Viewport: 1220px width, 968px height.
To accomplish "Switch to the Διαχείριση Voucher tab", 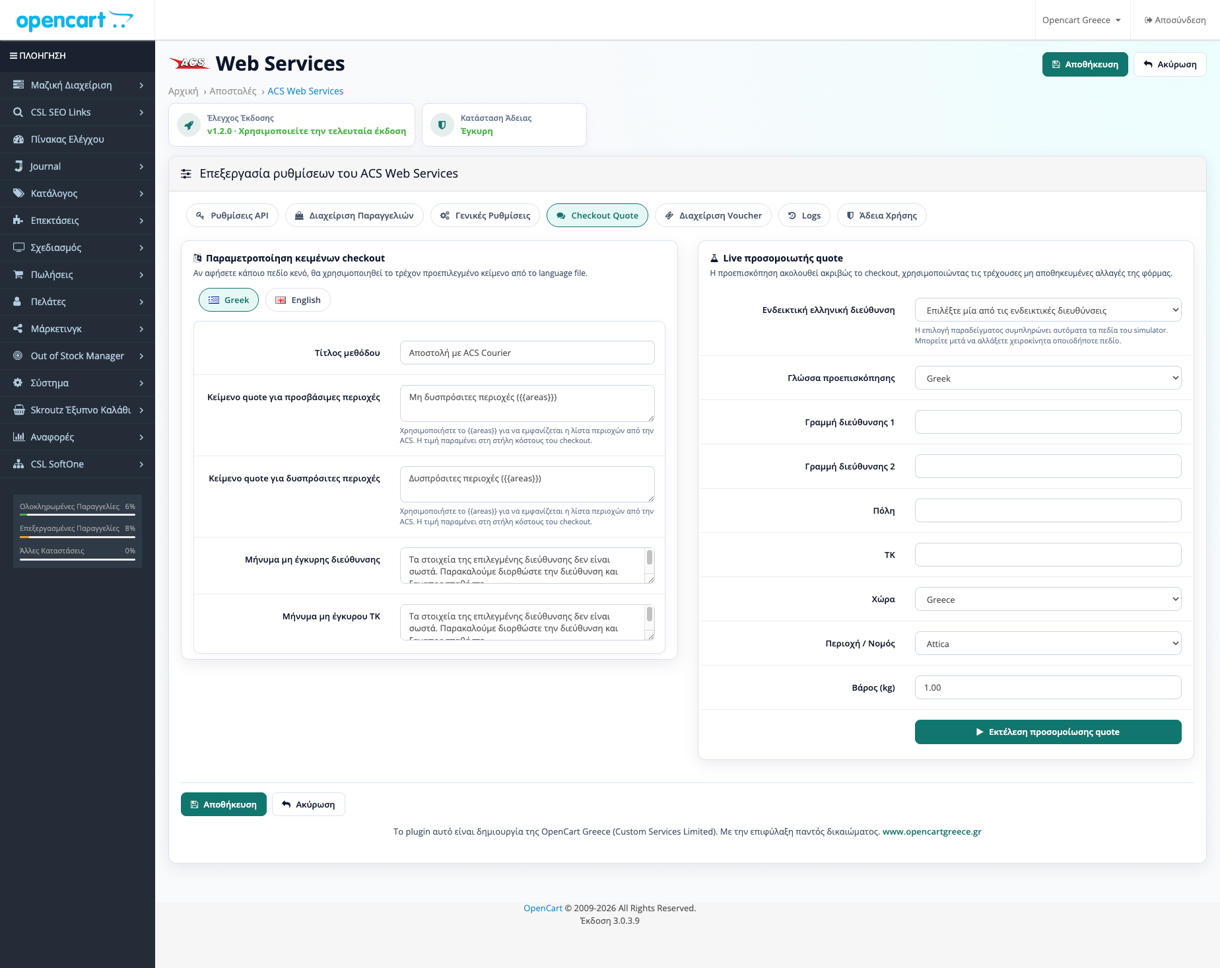I will (713, 215).
